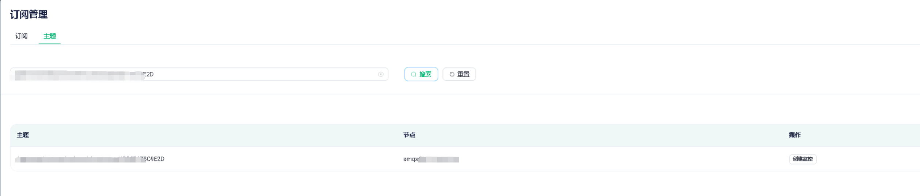This screenshot has width=920, height=196.
Task: Click the 创建监控 button in the table row
Action: tap(802, 159)
